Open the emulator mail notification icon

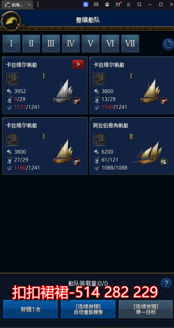pos(118,4)
